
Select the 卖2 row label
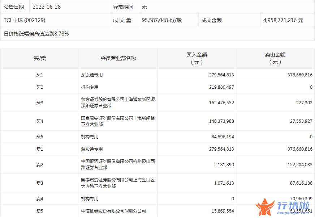[x=40, y=165]
